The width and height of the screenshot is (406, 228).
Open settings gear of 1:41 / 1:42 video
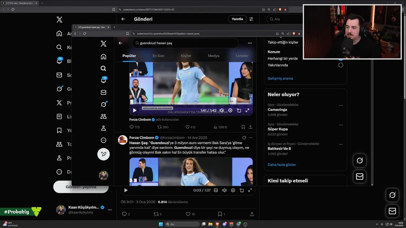coord(230,111)
